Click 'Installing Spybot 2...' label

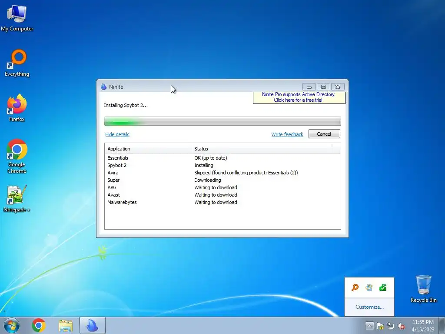click(x=126, y=105)
